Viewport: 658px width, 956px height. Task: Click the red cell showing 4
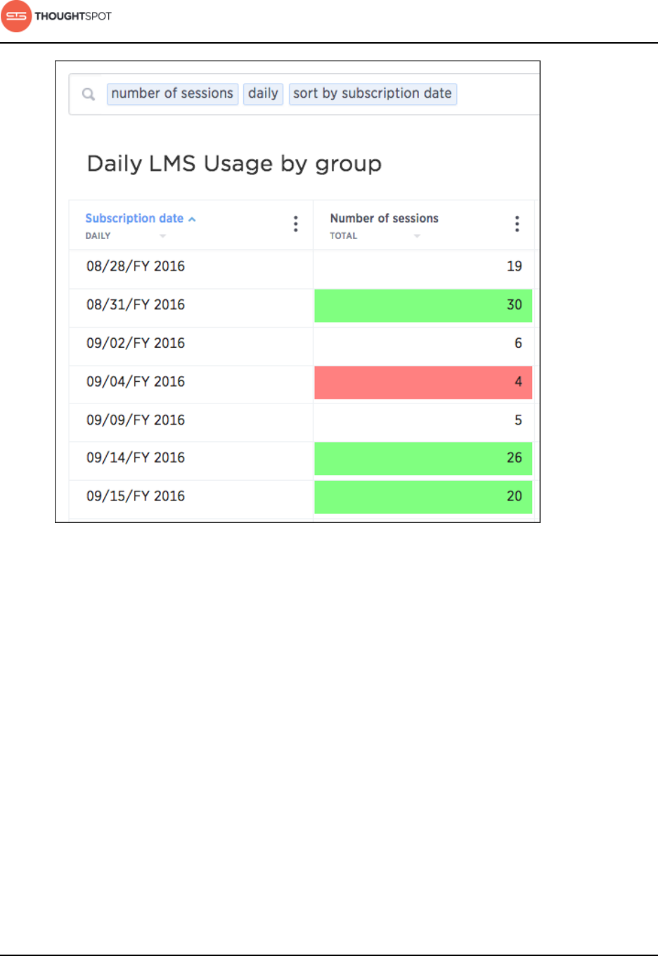pos(422,382)
